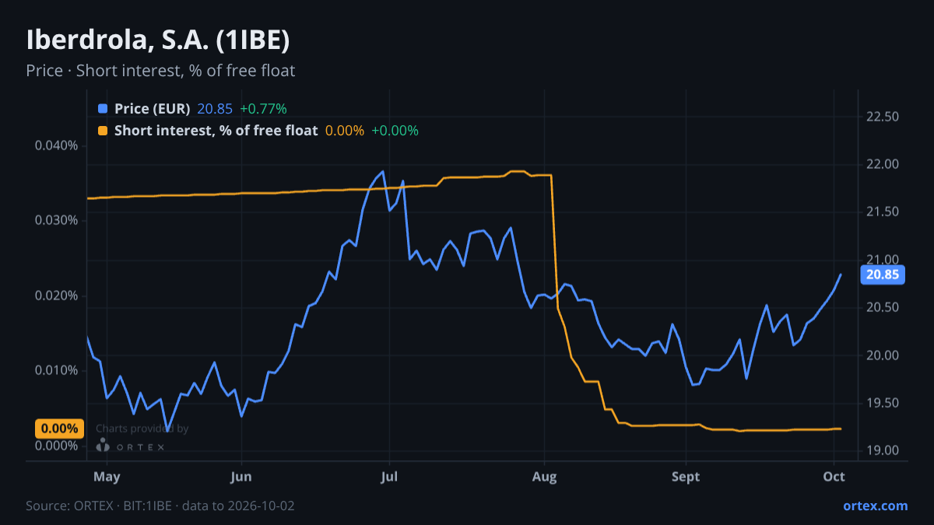The width and height of the screenshot is (934, 525).
Task: Click the orange 0.00% axis tag
Action: point(59,429)
